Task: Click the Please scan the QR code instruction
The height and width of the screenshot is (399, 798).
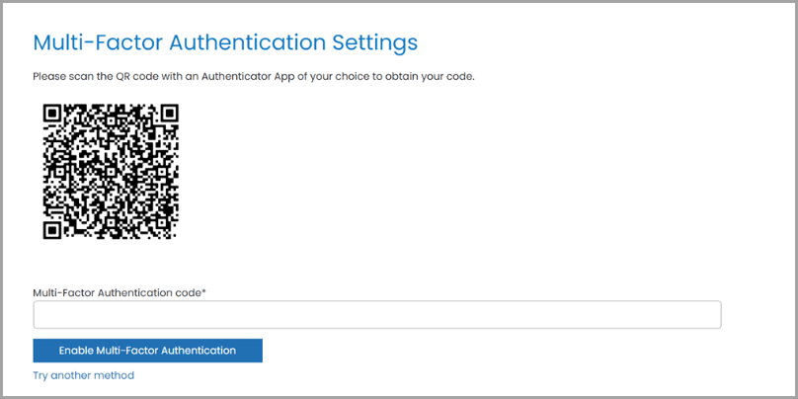Action: (254, 77)
